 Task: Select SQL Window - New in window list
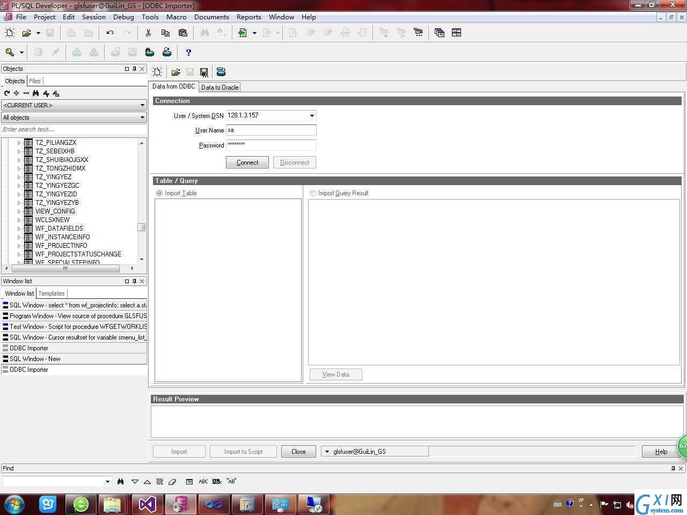tap(74, 359)
